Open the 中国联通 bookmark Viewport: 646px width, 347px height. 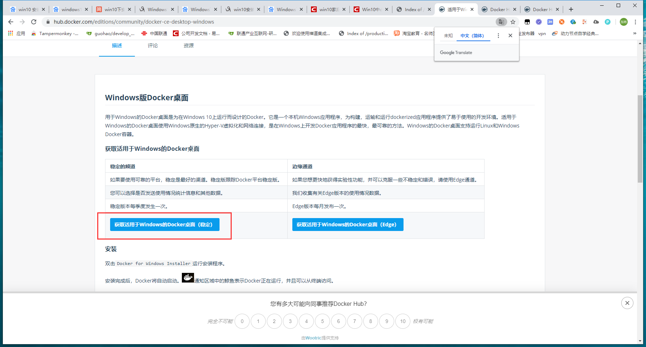tap(154, 33)
